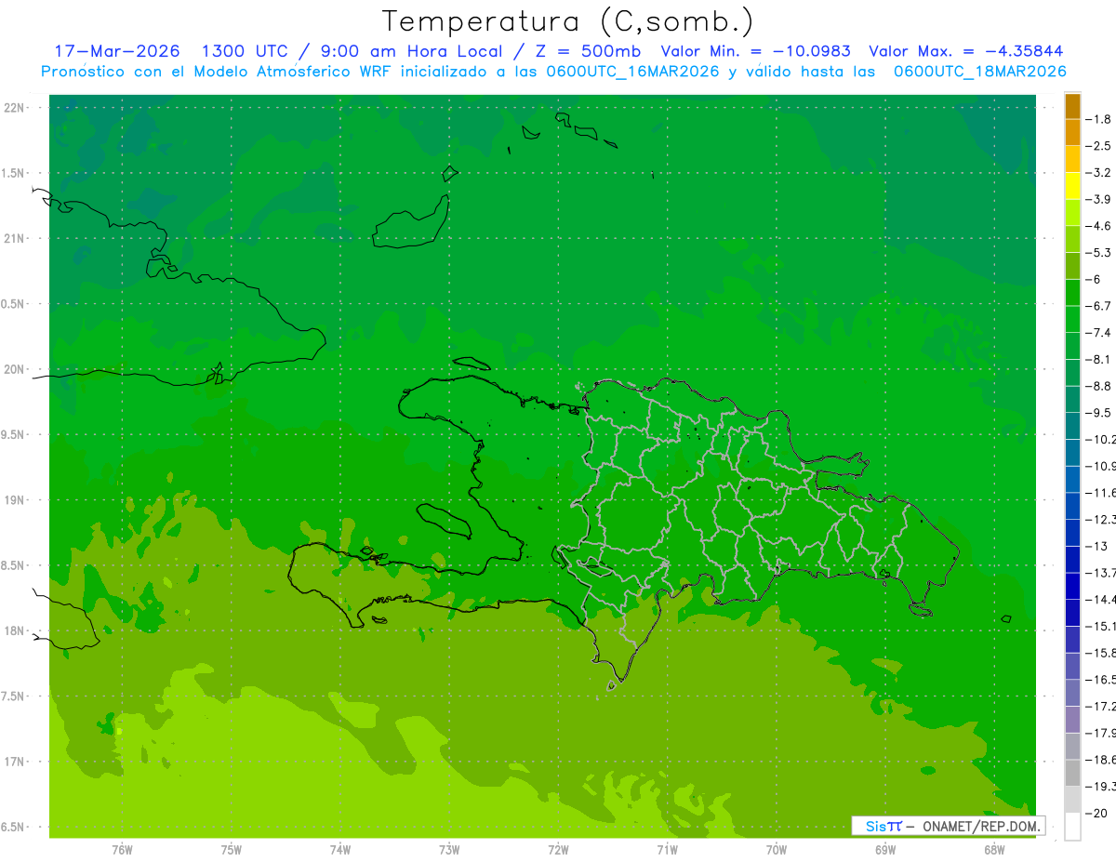This screenshot has height=862, width=1116.
Task: Click the '18N' latitude label
Action: point(15,630)
